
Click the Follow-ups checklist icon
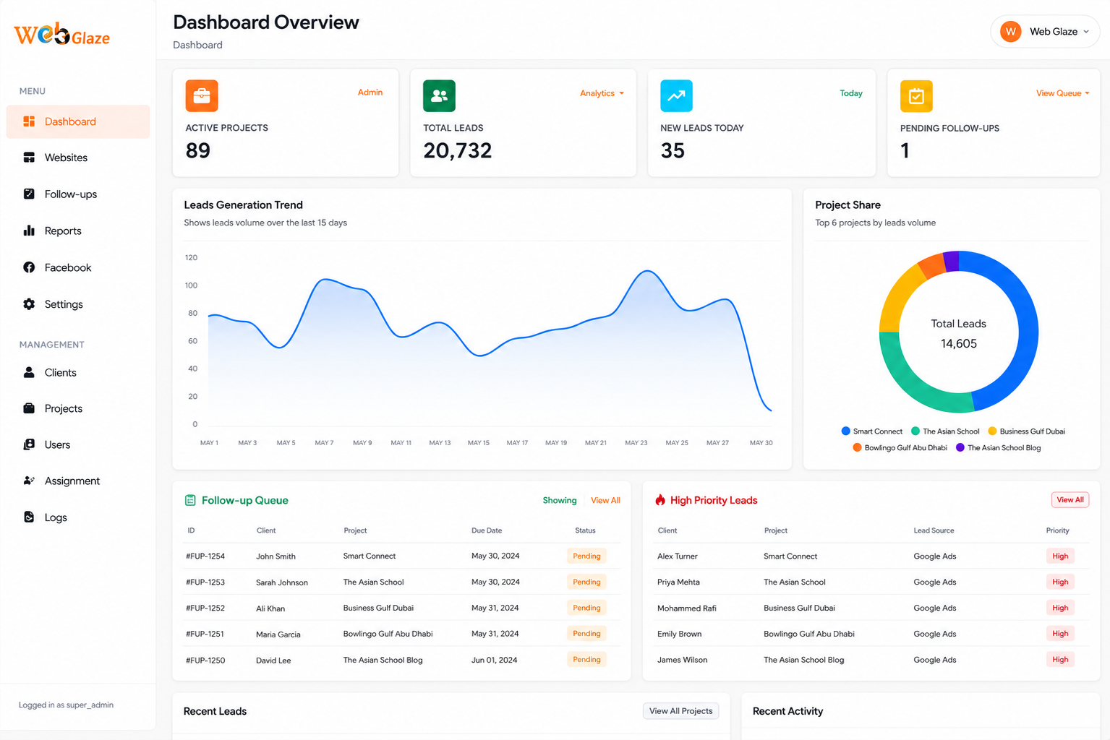[x=29, y=194]
